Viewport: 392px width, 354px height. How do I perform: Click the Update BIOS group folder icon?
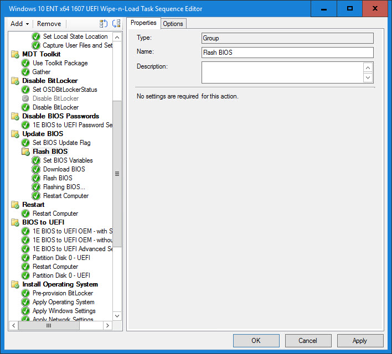[15, 134]
